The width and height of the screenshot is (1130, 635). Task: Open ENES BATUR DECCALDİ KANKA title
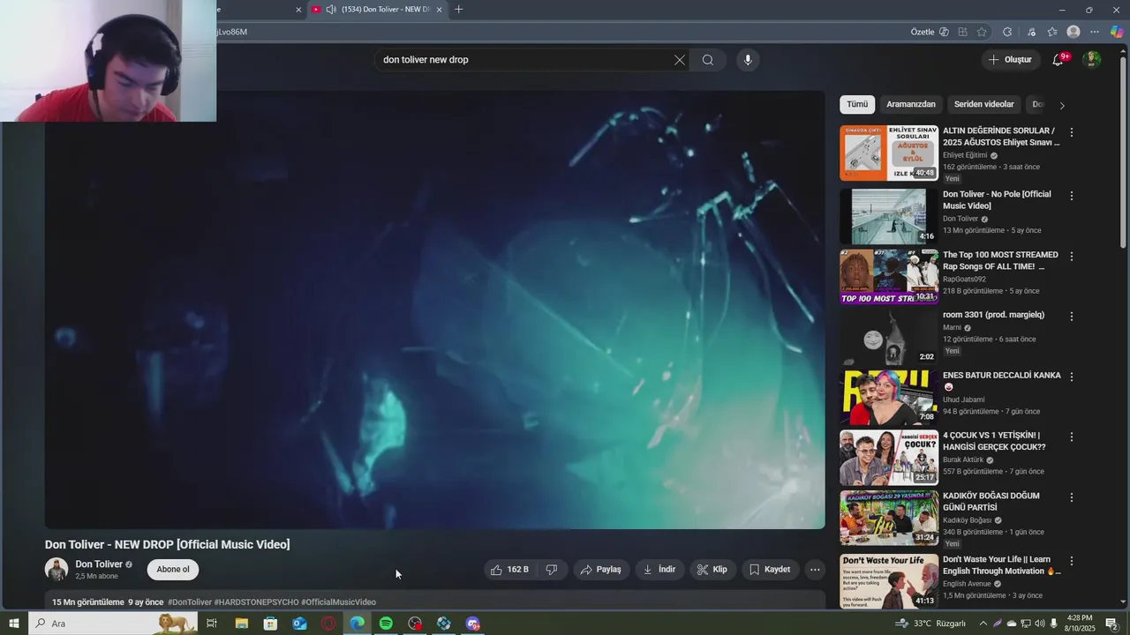coord(1001,380)
